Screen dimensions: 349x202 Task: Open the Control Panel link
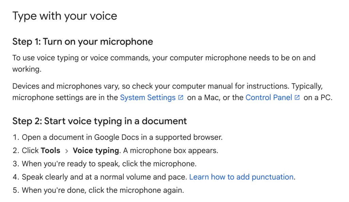click(x=269, y=98)
